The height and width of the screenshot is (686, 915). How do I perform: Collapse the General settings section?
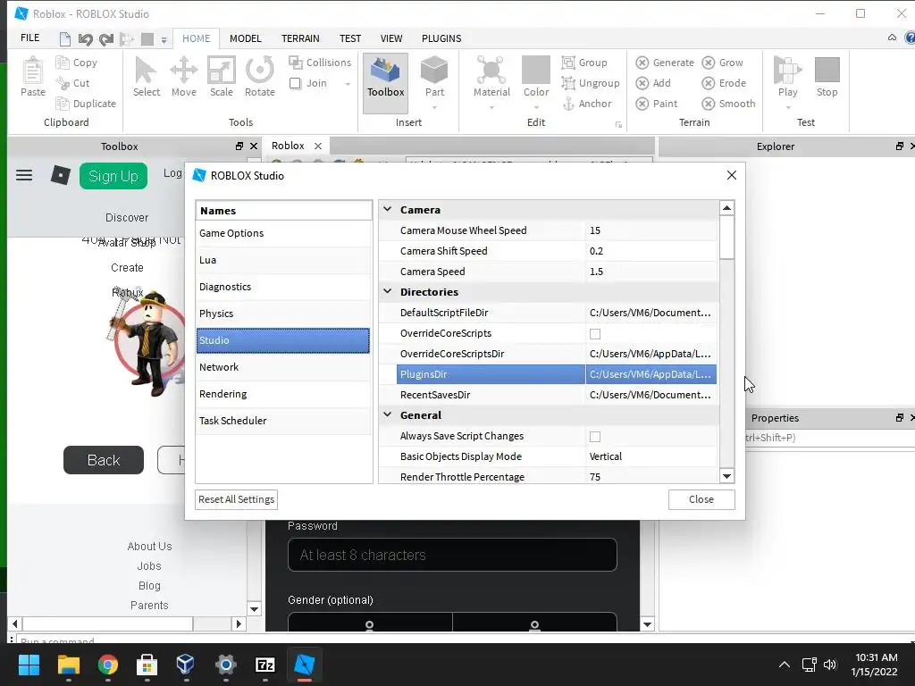(x=388, y=414)
